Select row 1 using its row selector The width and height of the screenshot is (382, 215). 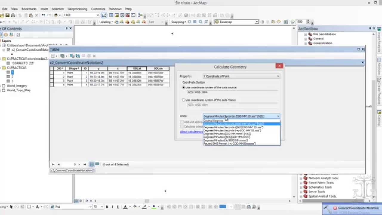(x=52, y=73)
